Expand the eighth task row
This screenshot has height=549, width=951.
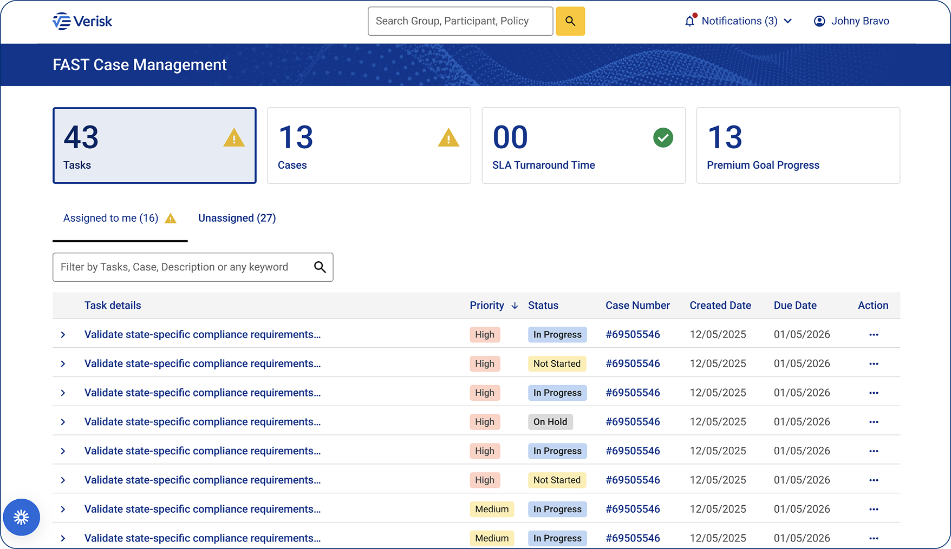point(63,539)
